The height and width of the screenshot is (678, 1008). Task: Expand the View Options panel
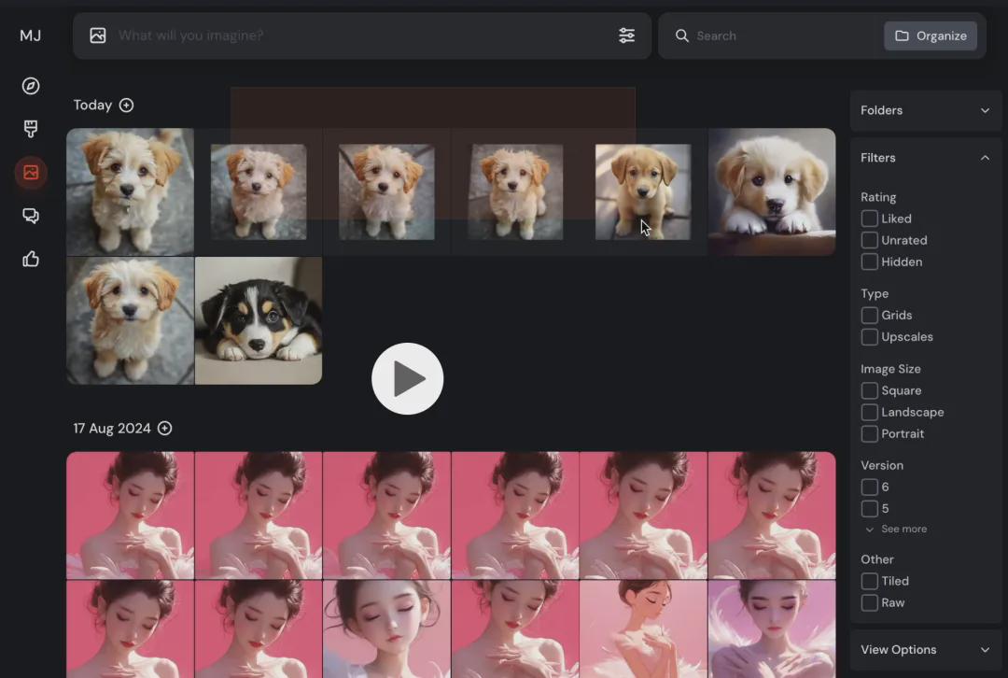click(926, 650)
